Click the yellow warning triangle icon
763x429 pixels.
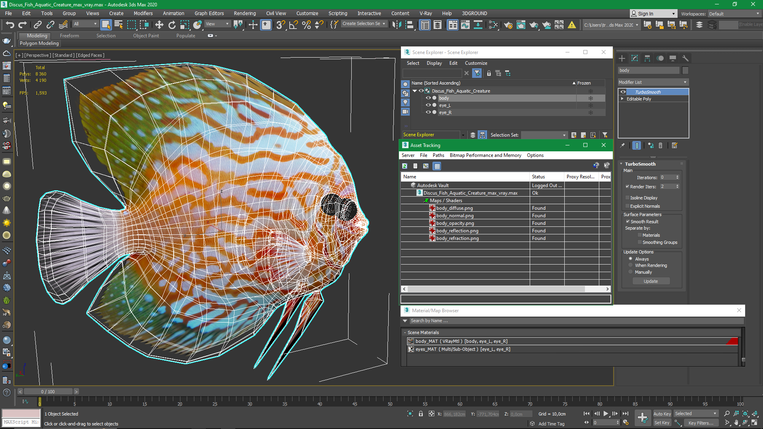(x=571, y=25)
